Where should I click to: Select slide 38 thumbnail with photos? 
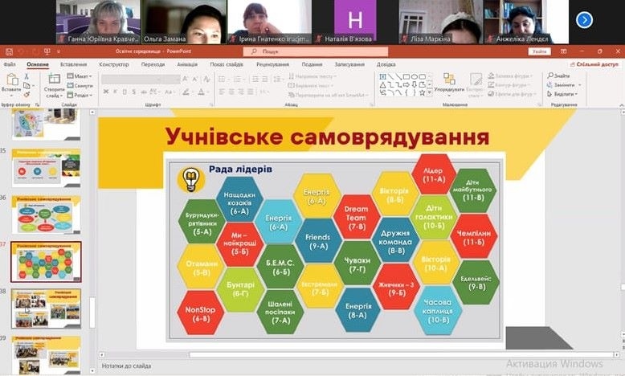pyautogui.click(x=47, y=308)
